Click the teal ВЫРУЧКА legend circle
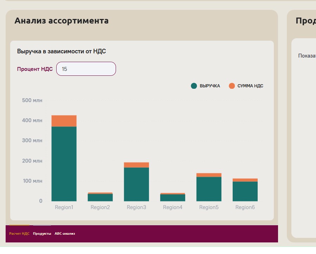Viewport: 316px width, 254px height. tap(194, 86)
